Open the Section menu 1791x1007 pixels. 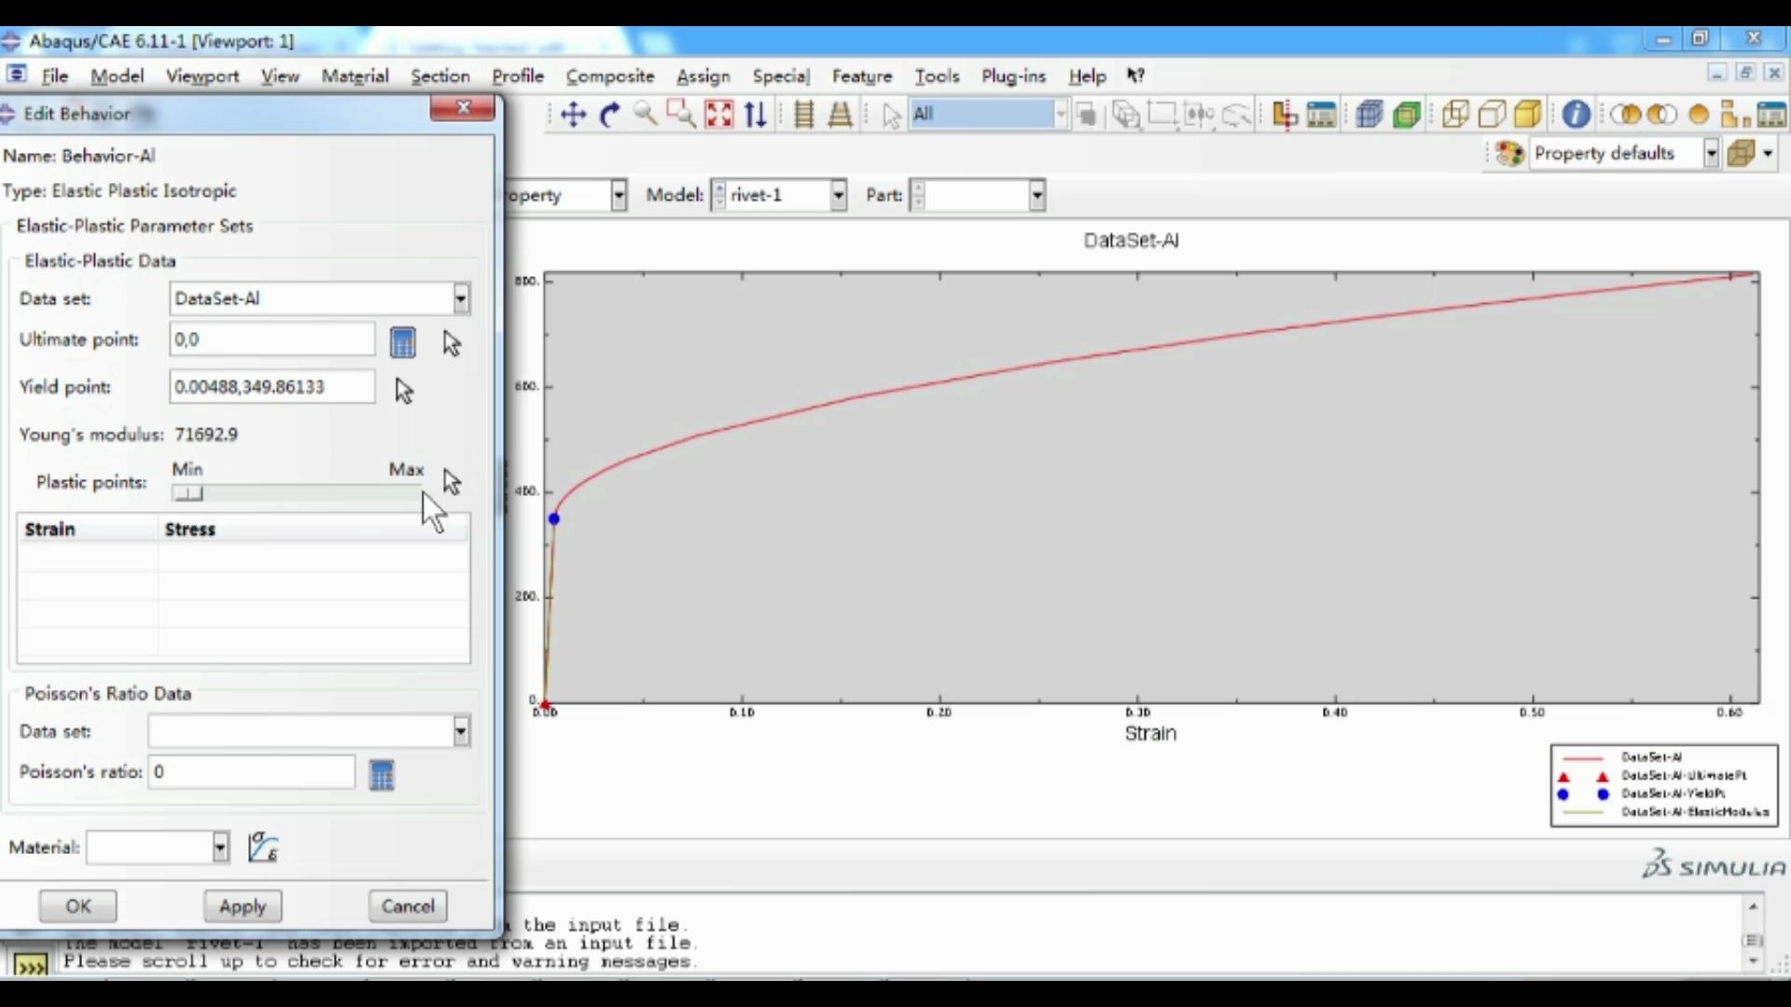(440, 76)
